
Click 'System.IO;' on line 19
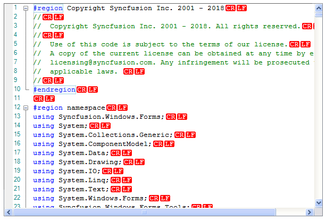tap(79, 171)
